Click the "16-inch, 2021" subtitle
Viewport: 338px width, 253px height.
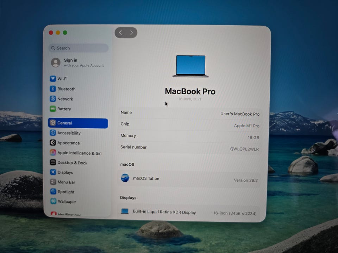tap(190, 99)
